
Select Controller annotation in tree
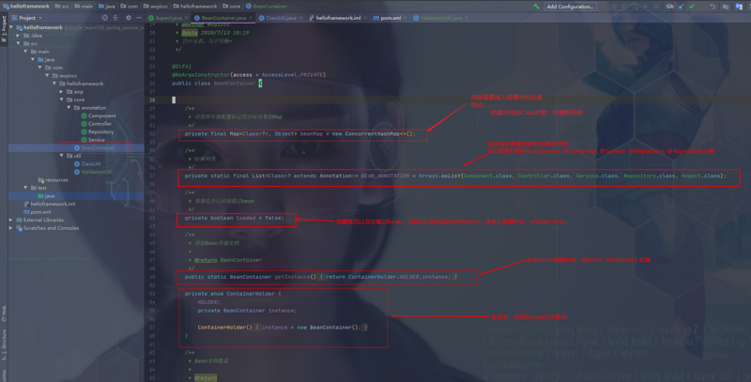click(x=97, y=124)
